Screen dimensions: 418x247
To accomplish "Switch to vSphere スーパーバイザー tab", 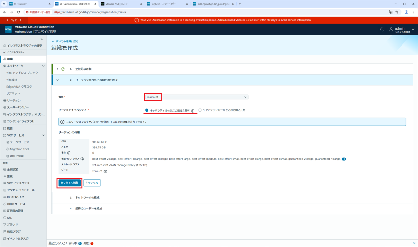I will click(x=167, y=4).
